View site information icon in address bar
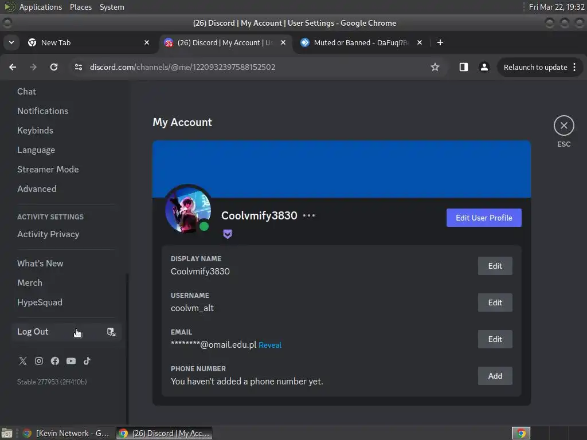Image resolution: width=587 pixels, height=440 pixels. (78, 67)
